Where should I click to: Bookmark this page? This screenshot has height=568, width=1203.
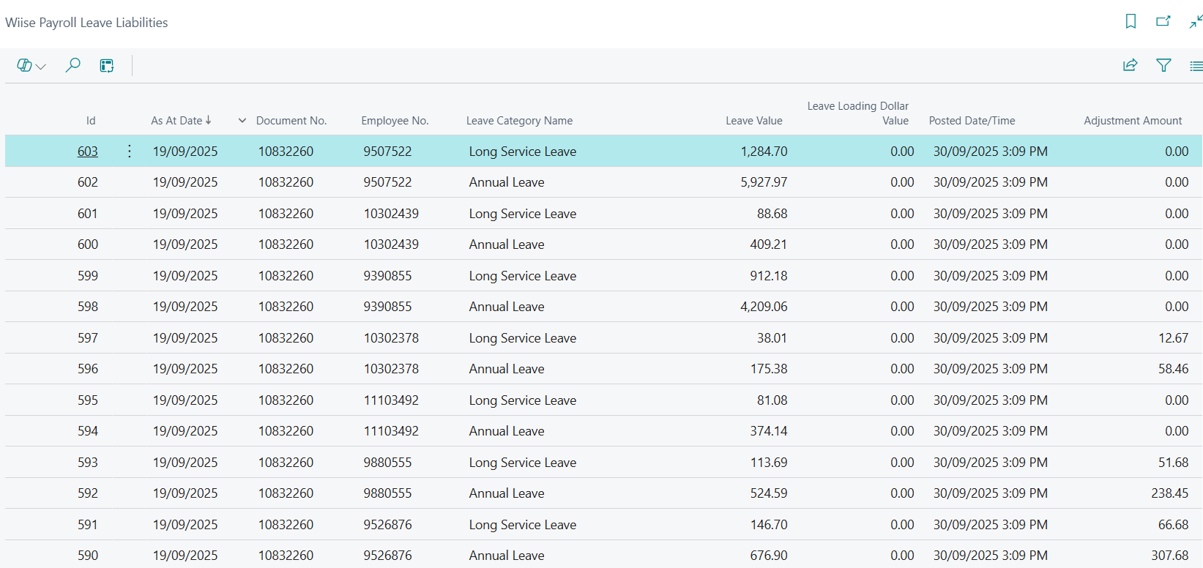click(1131, 22)
